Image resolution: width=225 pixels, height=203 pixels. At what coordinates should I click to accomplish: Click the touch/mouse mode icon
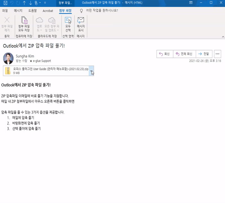click(36, 3)
